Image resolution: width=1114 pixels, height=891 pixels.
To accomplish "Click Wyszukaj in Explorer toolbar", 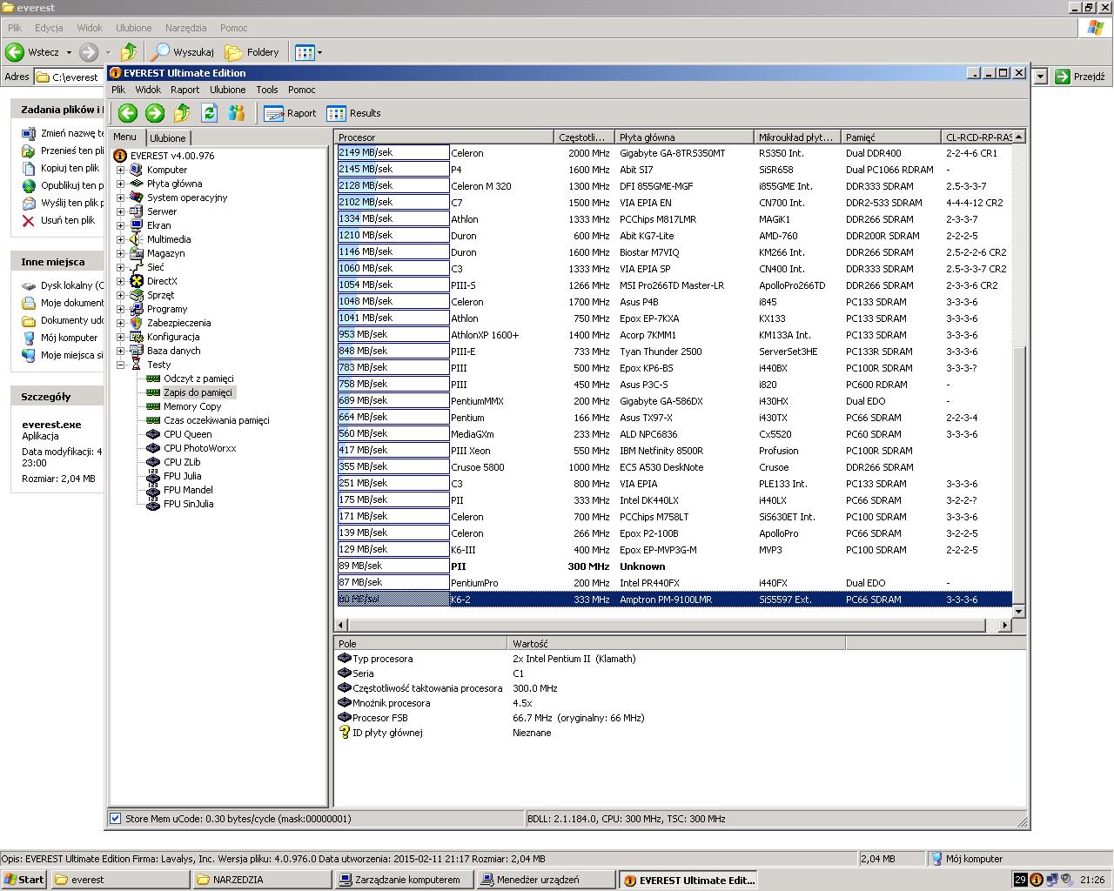I will 182,52.
